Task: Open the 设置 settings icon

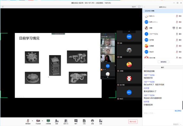Action: 101,121
